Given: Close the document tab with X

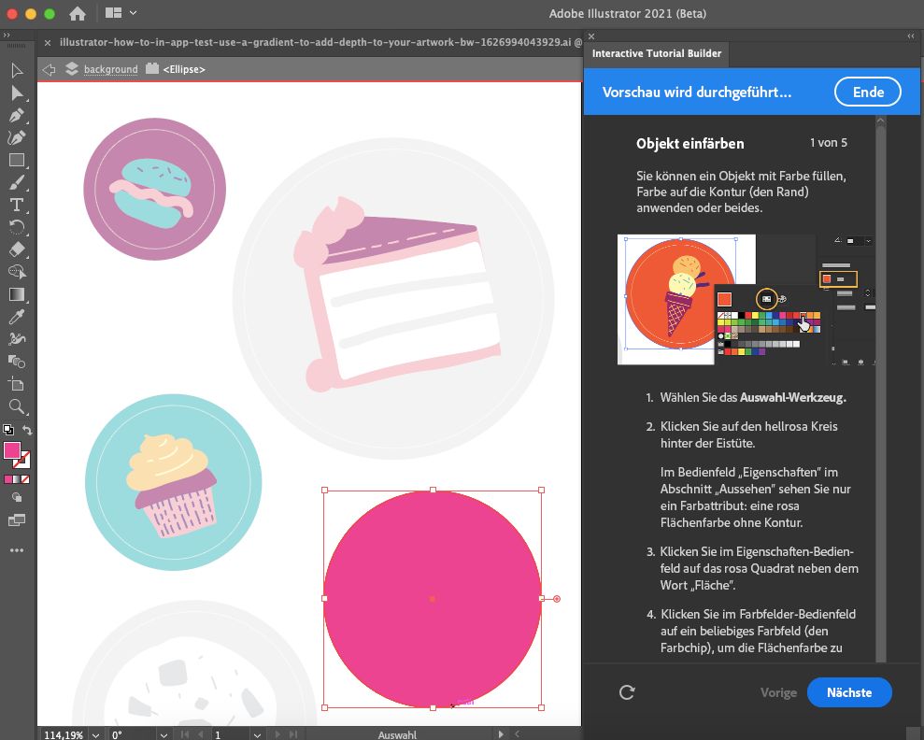Looking at the screenshot, I should tap(48, 42).
